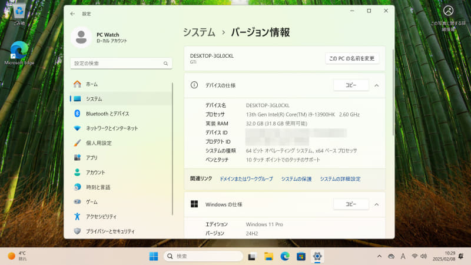471x265 pixels.
Task: Open the システムの保護 link
Action: pos(296,179)
